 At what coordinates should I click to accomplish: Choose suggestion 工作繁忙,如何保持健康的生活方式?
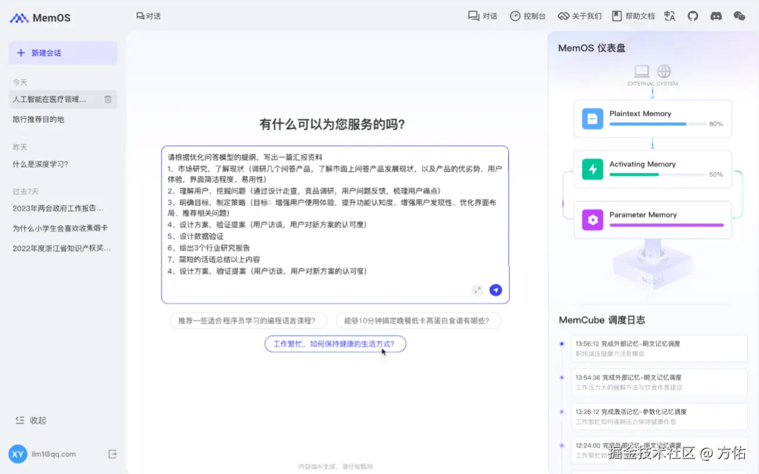point(335,344)
